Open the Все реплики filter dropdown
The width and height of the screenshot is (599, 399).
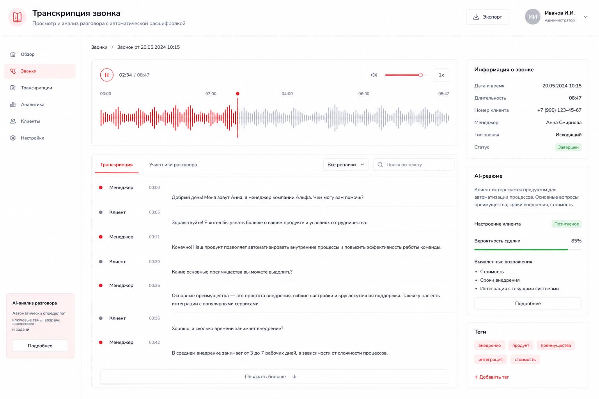click(346, 164)
